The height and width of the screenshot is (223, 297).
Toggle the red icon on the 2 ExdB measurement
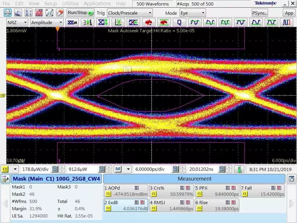pyautogui.click(x=142, y=202)
